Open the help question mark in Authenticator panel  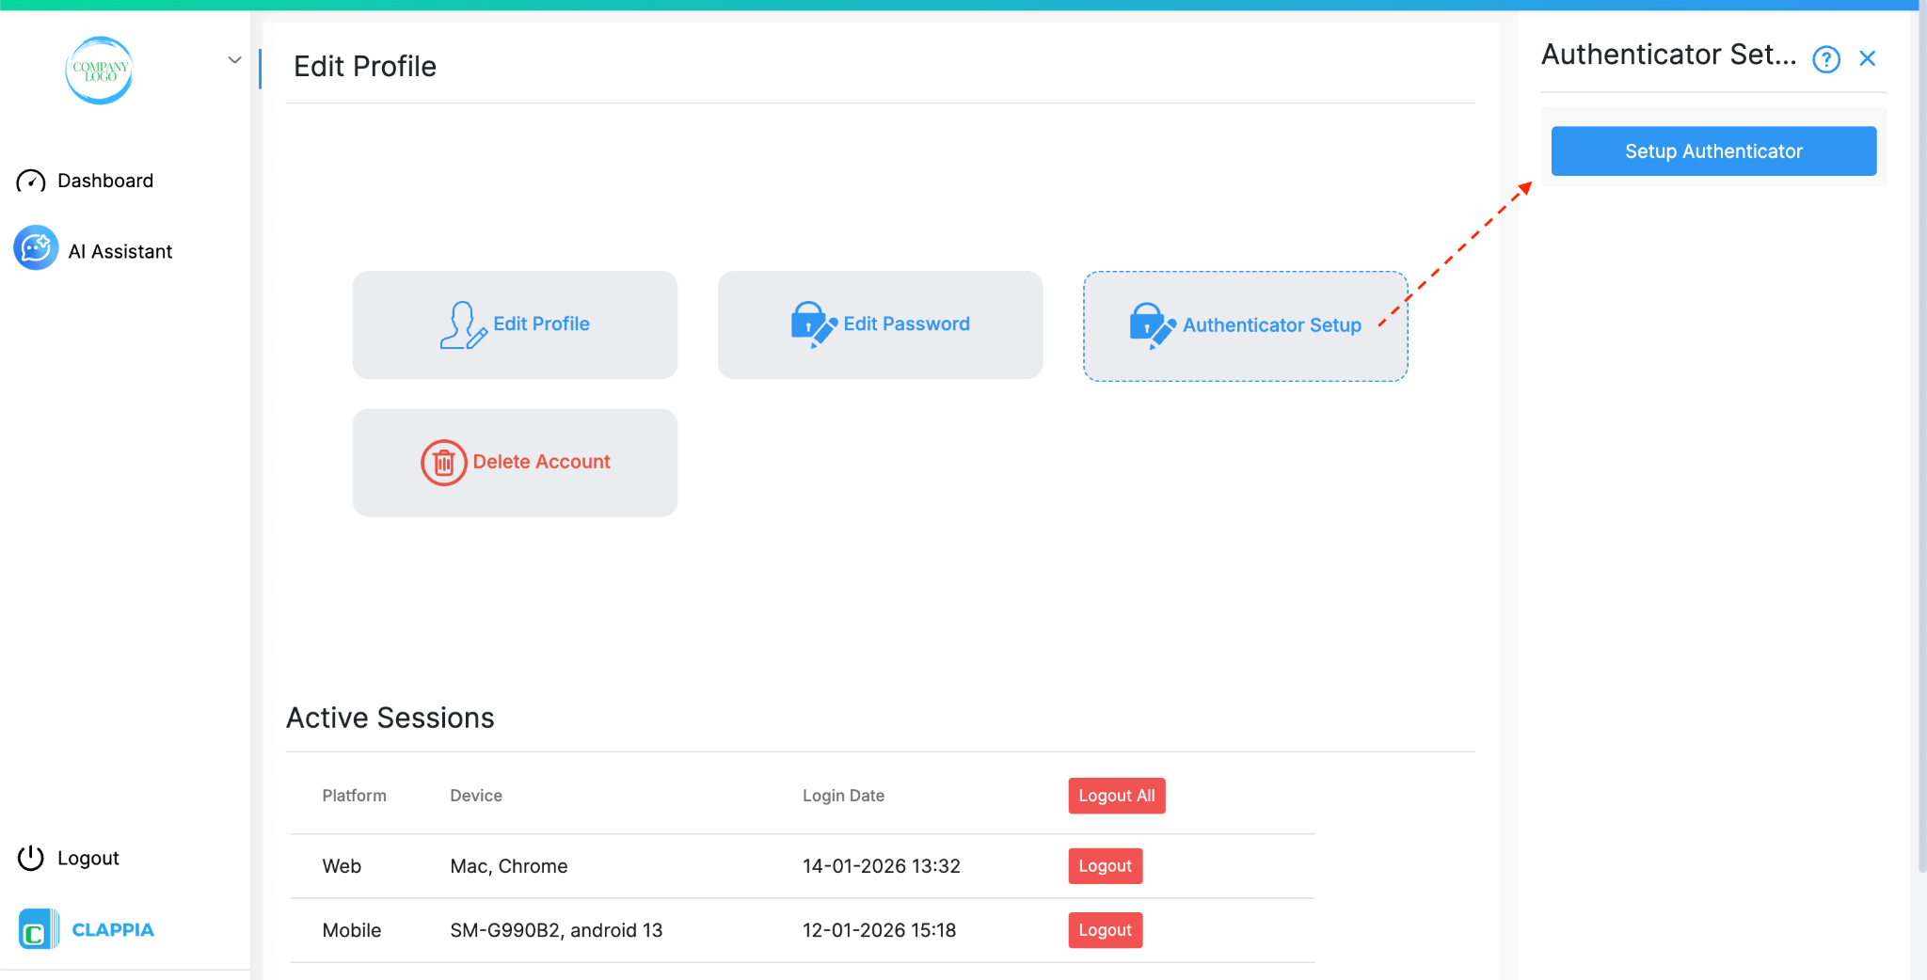click(x=1825, y=58)
